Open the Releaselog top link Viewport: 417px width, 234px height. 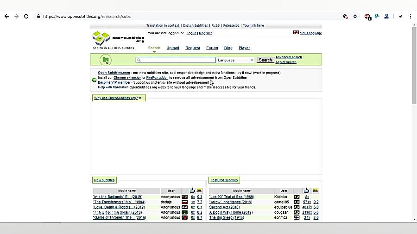tap(231, 25)
